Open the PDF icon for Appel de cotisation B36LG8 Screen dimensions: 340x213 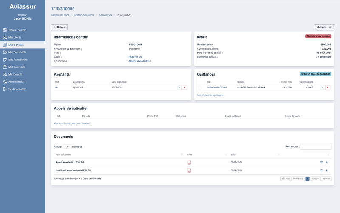coord(189,162)
